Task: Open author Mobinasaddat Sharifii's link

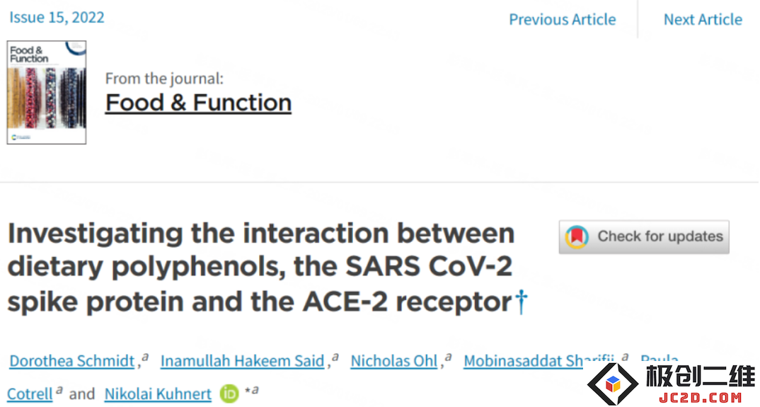Action: (x=539, y=361)
